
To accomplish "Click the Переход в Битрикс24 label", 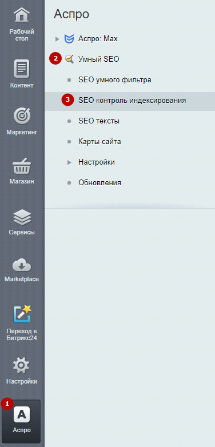I will (x=22, y=335).
